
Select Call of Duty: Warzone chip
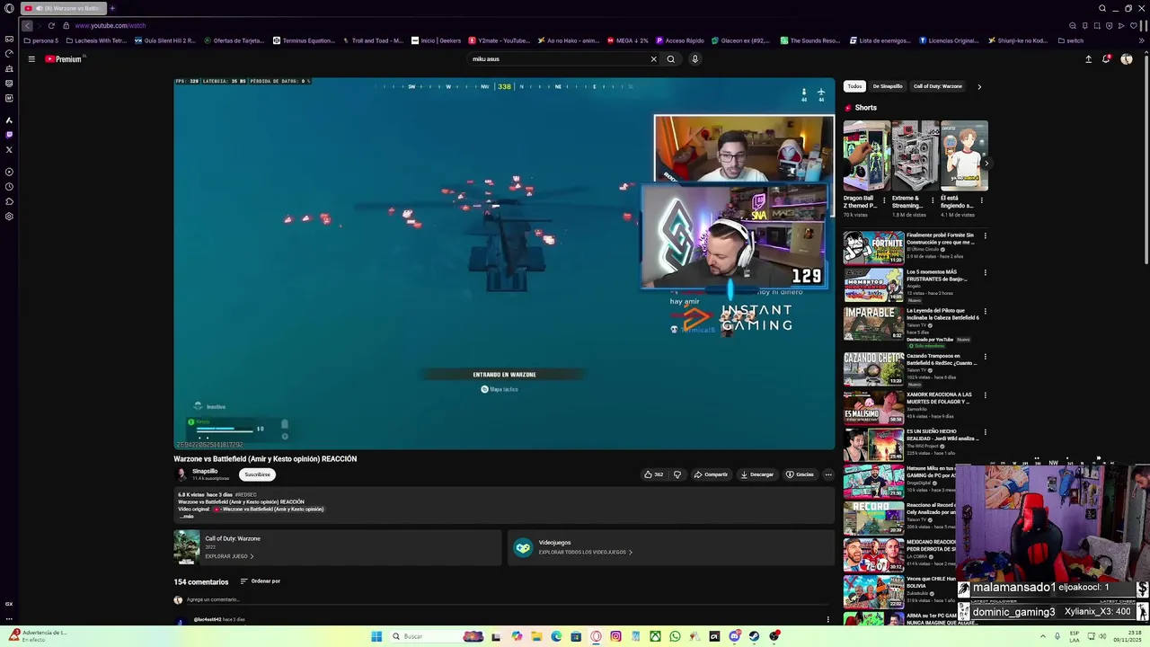(x=938, y=86)
